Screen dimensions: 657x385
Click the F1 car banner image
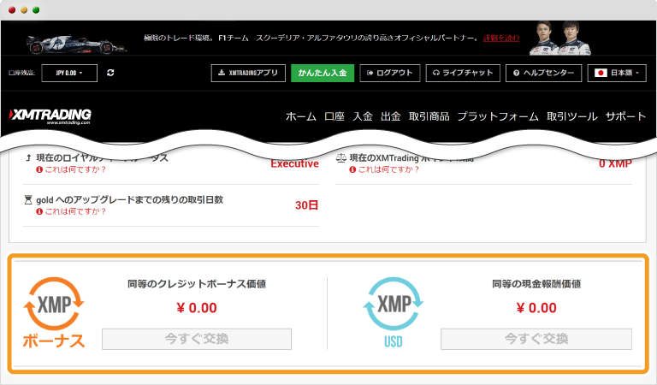click(75, 44)
